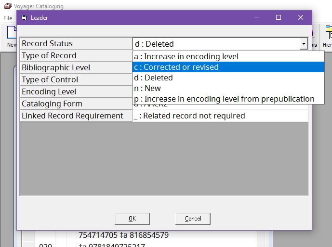Click the New record toolbar icon
Screen dimensions: 332x247
pos(12,36)
